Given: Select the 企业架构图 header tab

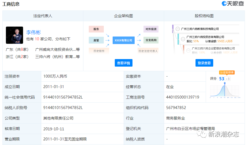Looking at the screenshot, I should point(123,16).
